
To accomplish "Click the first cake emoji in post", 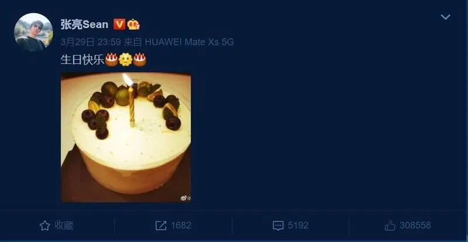I will click(x=111, y=60).
